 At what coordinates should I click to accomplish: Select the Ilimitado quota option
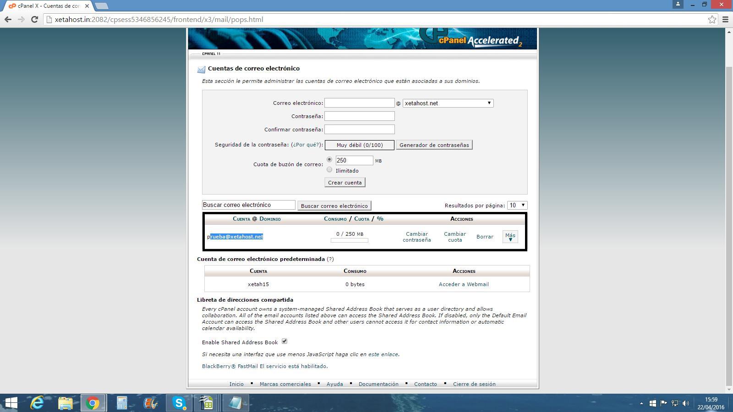tap(329, 170)
